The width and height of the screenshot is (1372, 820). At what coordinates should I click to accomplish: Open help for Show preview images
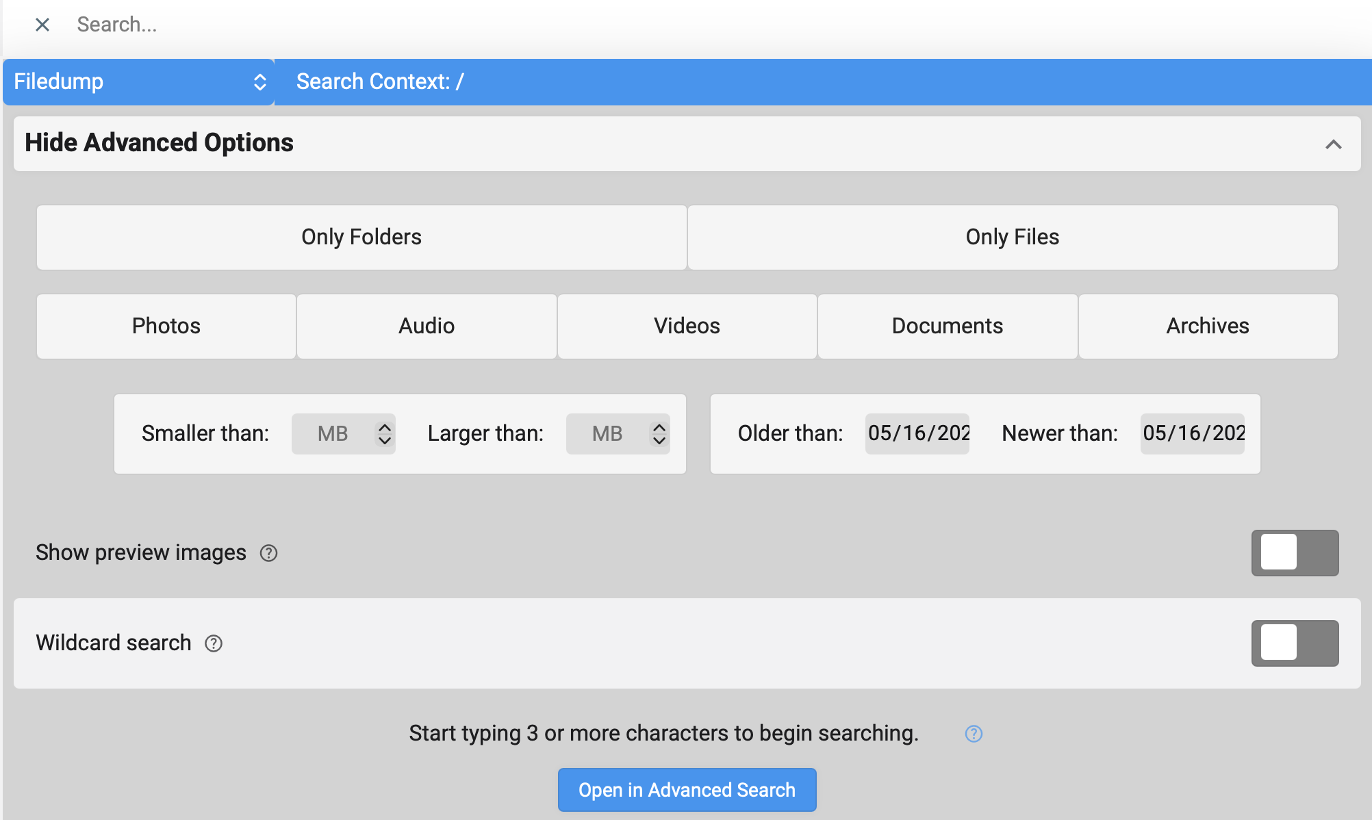point(268,553)
